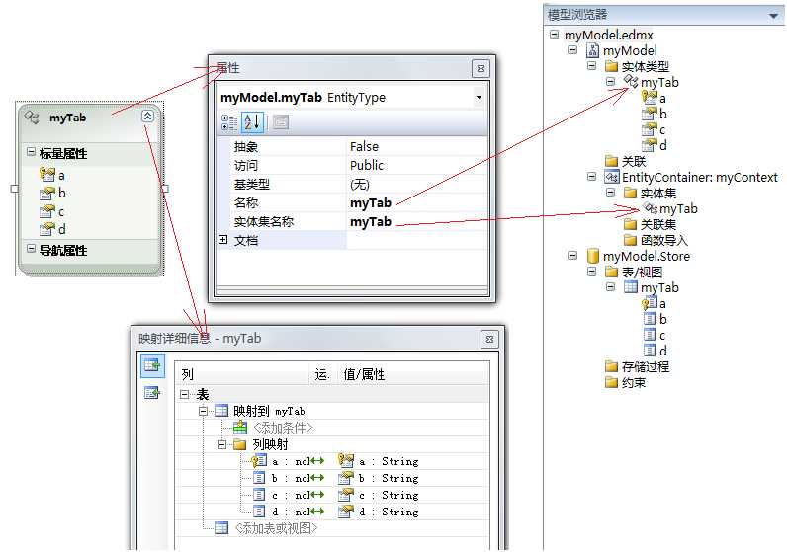The width and height of the screenshot is (787, 552).
Task: Edit the 实体集名称 value myTab
Action: point(416,221)
